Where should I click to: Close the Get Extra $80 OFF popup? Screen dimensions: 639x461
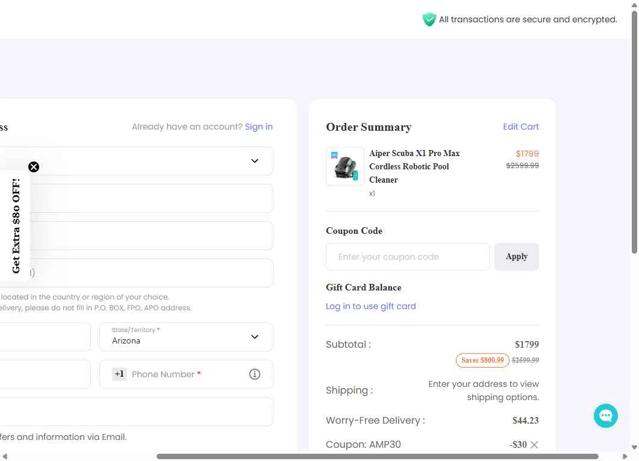coord(34,167)
